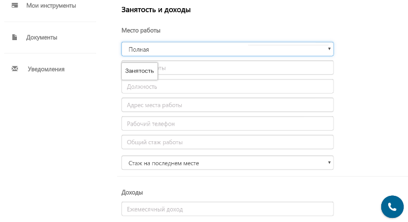408x222 pixels.
Task: Click the envelope icon beside Уведомления
Action: [x=15, y=69]
